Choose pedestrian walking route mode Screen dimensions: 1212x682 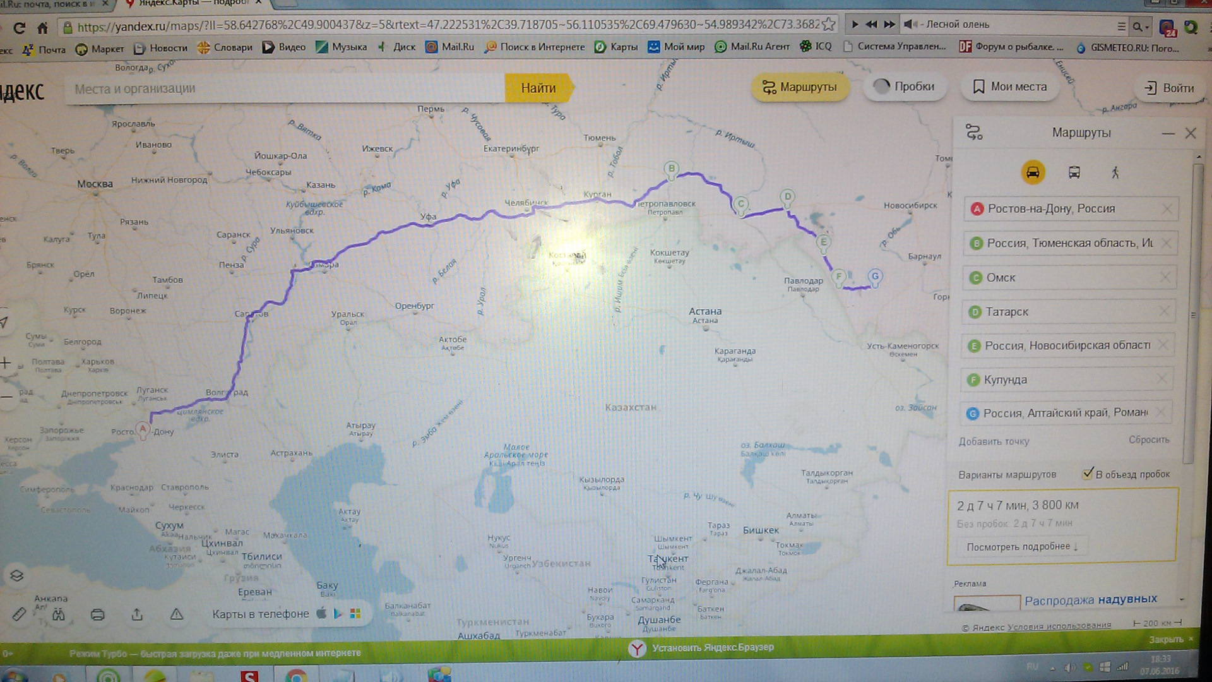tap(1115, 172)
